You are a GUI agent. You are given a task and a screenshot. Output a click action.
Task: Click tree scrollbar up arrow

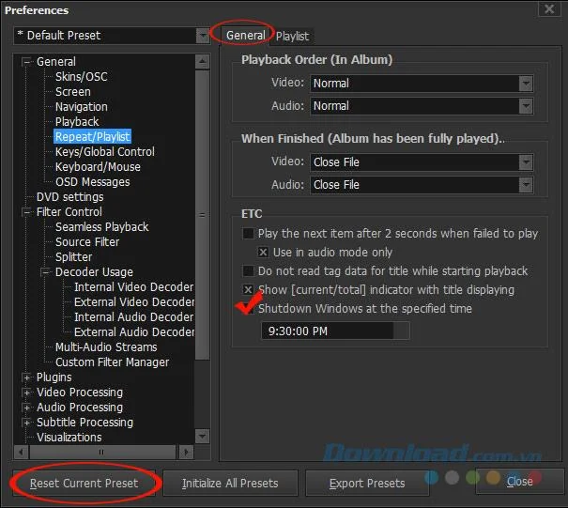coord(202,62)
